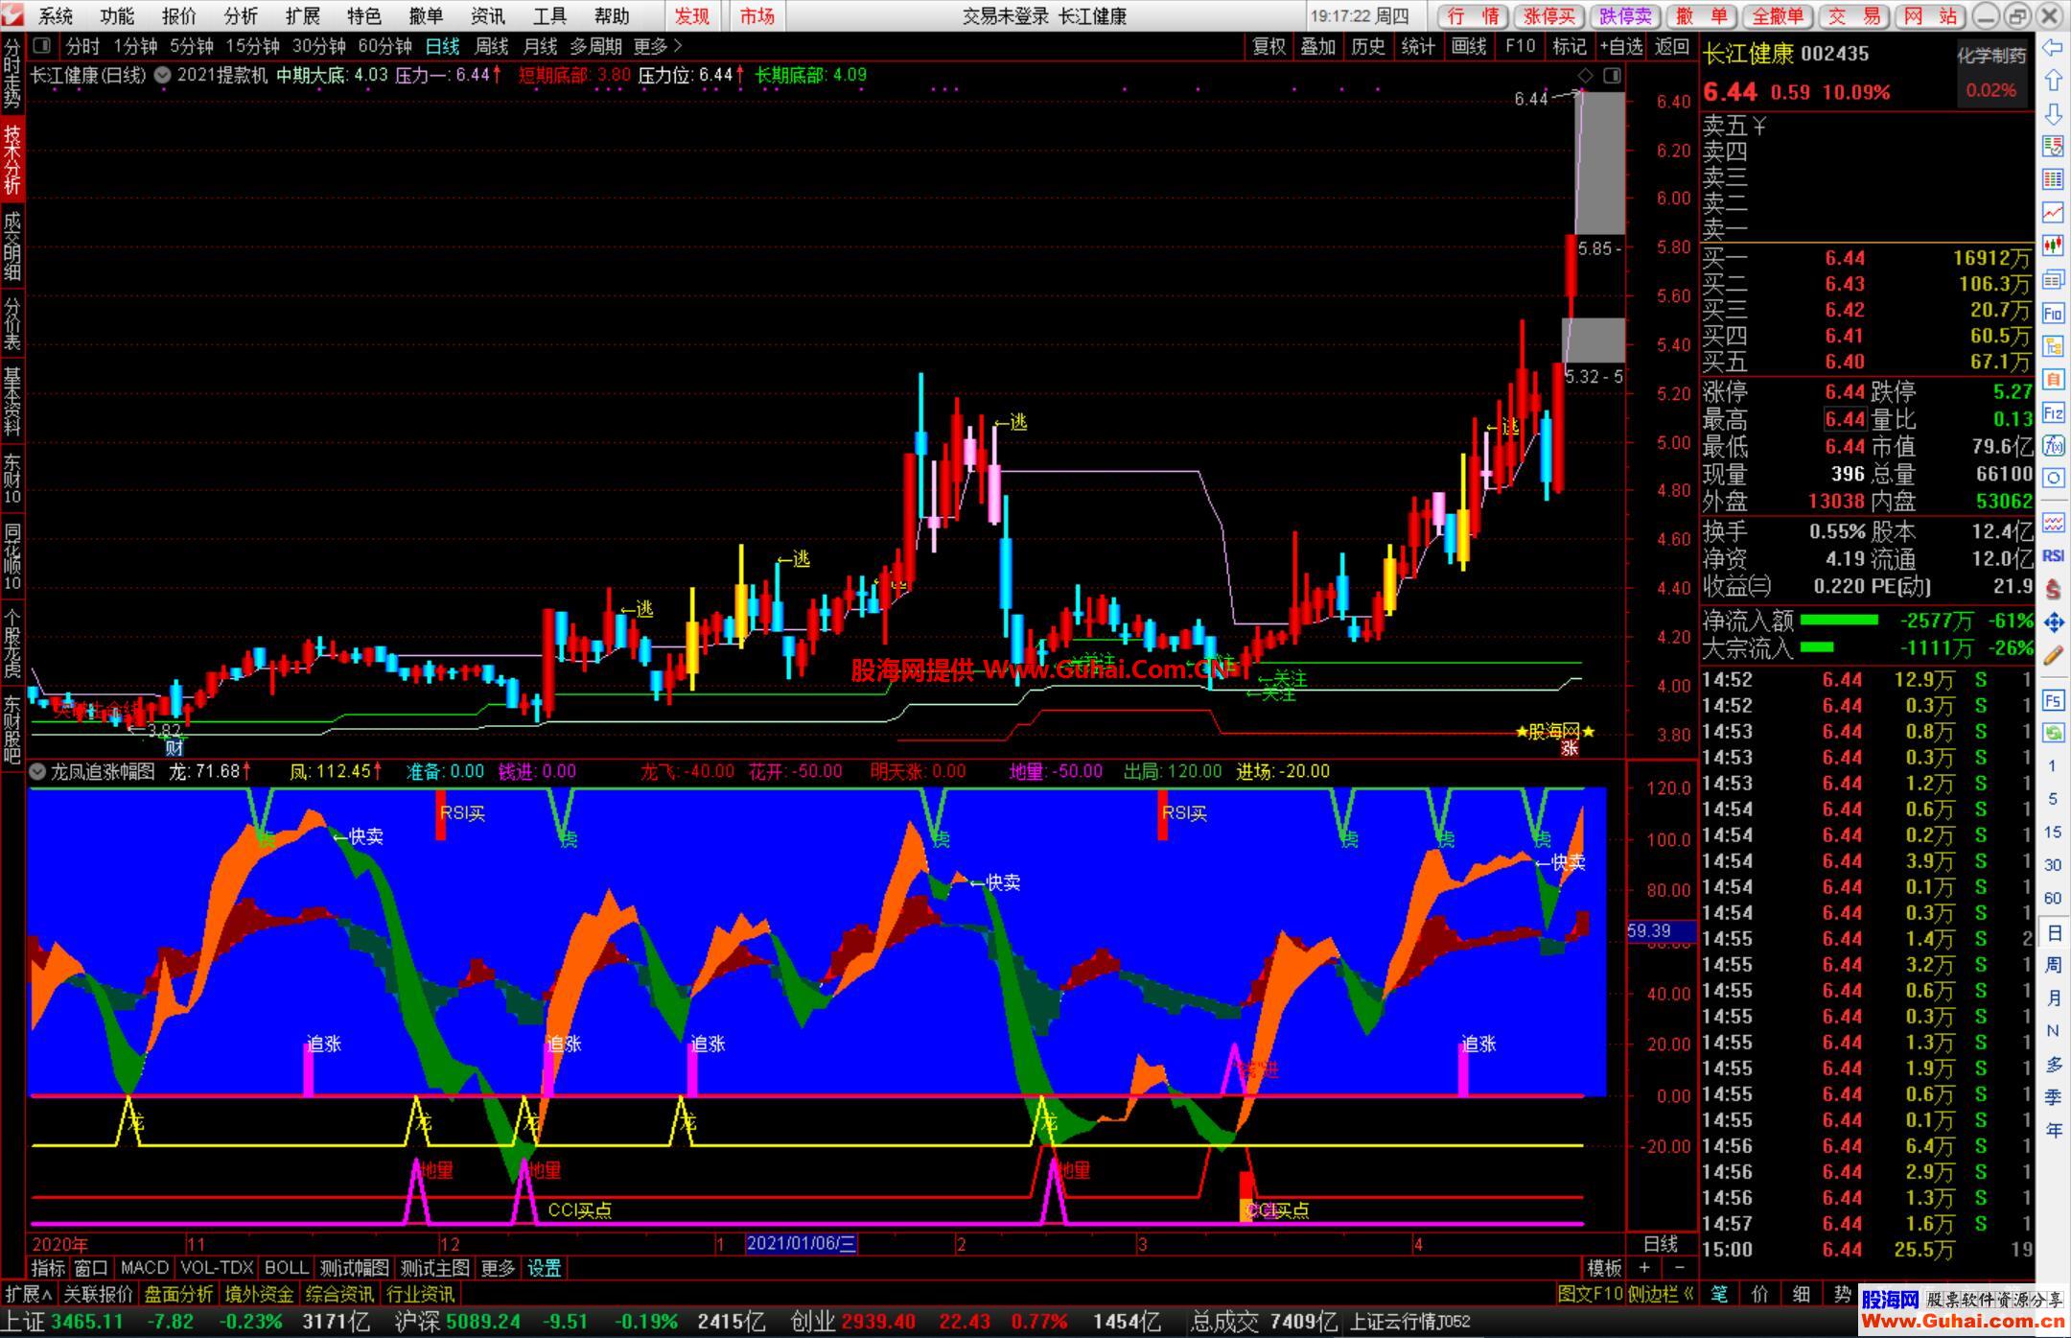The image size is (2071, 1338).
Task: Click the 发现 button in the menu bar
Action: tap(692, 16)
